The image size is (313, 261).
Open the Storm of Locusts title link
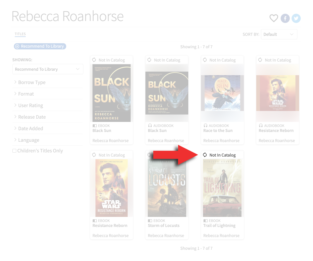[x=164, y=225]
